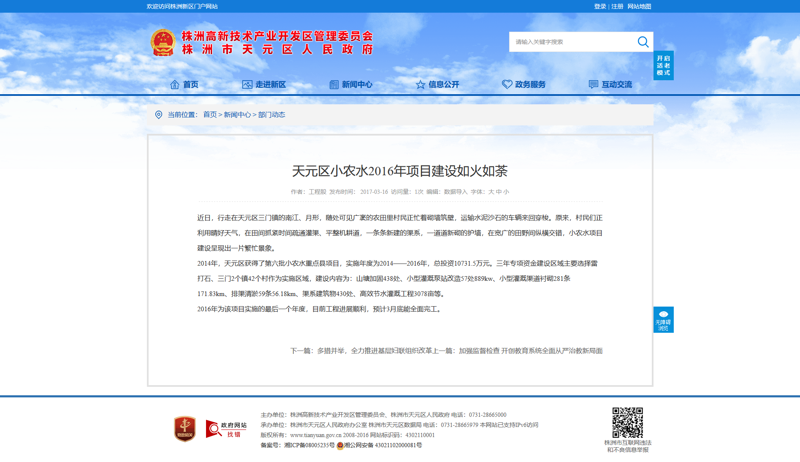Click the 新闻中心 newspaper icon
The width and height of the screenshot is (800, 462).
(x=334, y=84)
